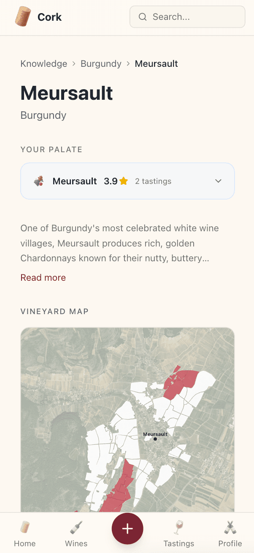This screenshot has height=553, width=254.
Task: Click the search input field
Action: coord(187,17)
